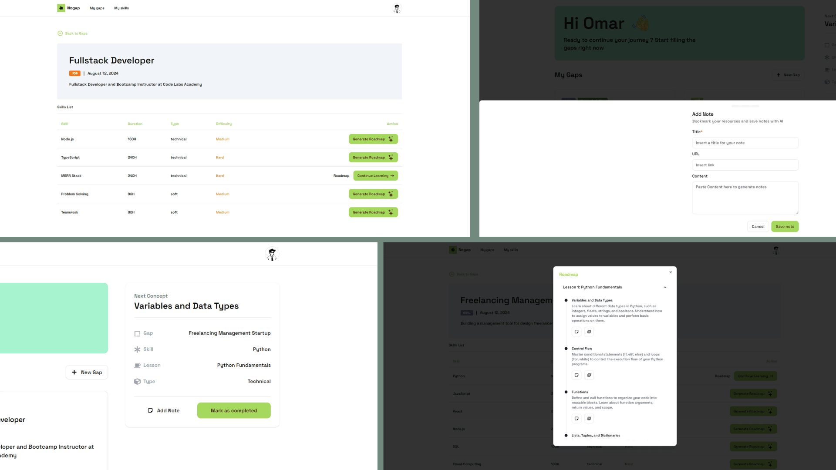Generate Roadmap for Node.js skill

373,139
